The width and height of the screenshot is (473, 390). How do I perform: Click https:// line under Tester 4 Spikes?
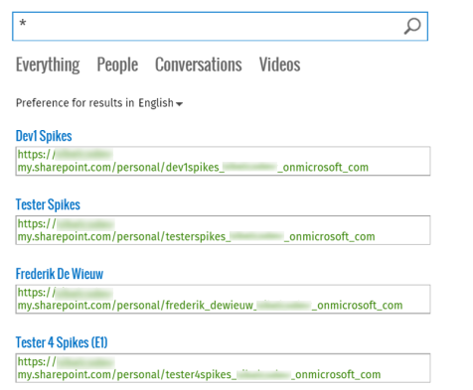point(66,361)
